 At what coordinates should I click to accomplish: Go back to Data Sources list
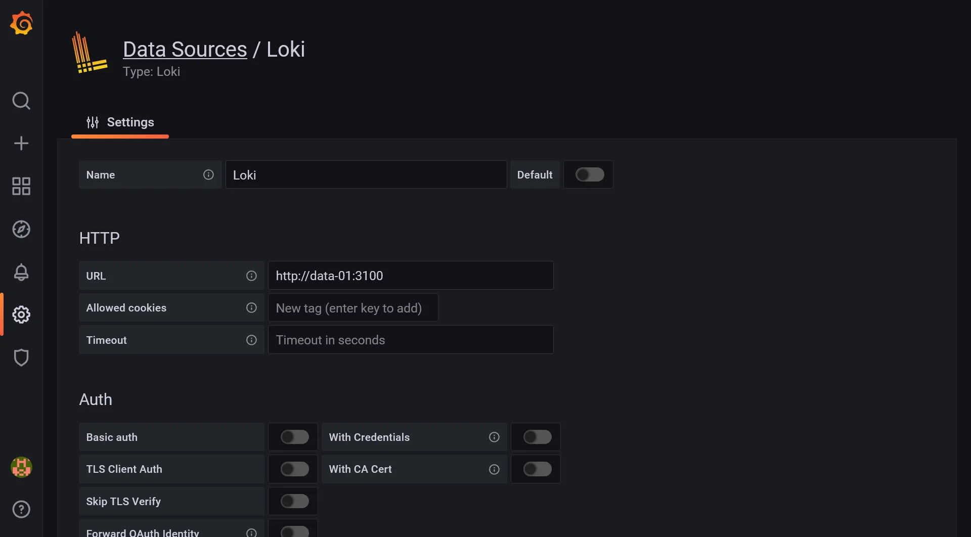(x=185, y=49)
